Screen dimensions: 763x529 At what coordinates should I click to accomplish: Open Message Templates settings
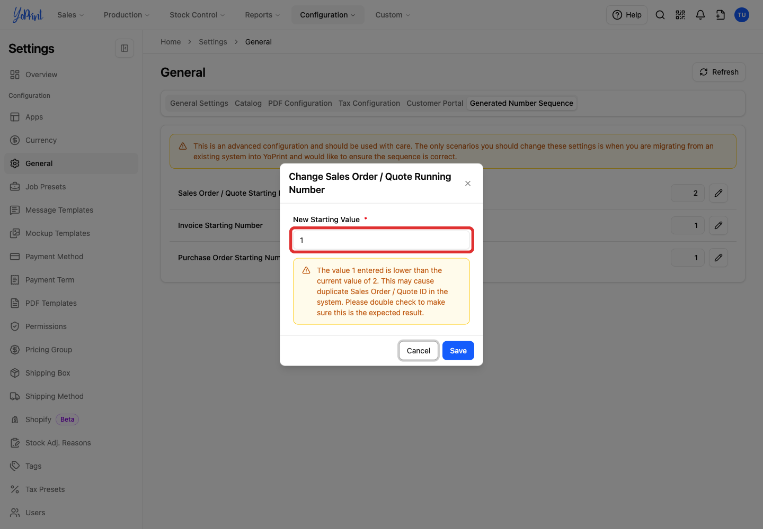pyautogui.click(x=71, y=210)
